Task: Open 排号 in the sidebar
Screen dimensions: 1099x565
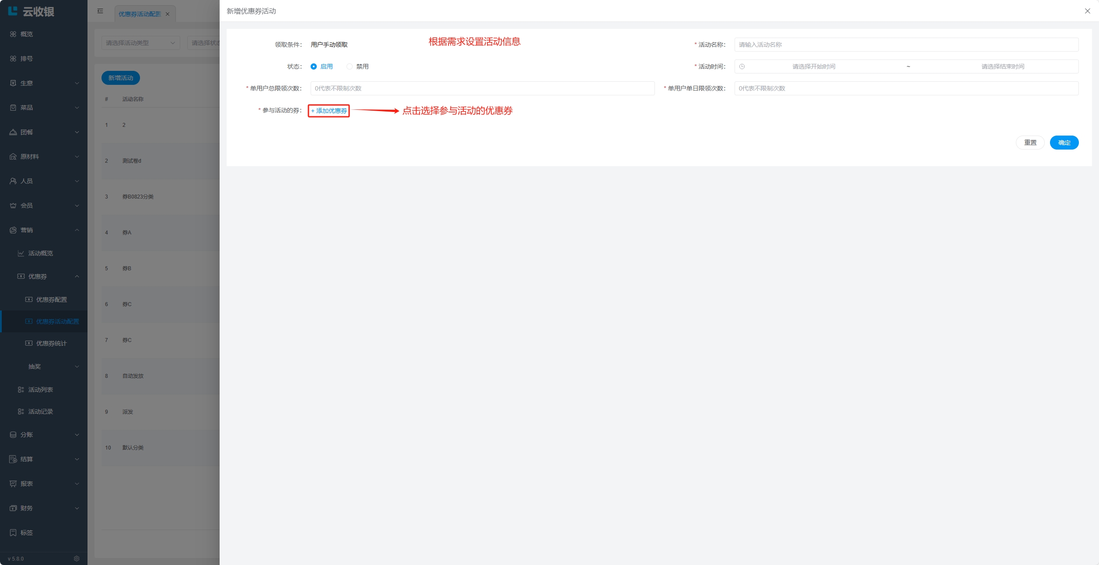Action: (26, 59)
